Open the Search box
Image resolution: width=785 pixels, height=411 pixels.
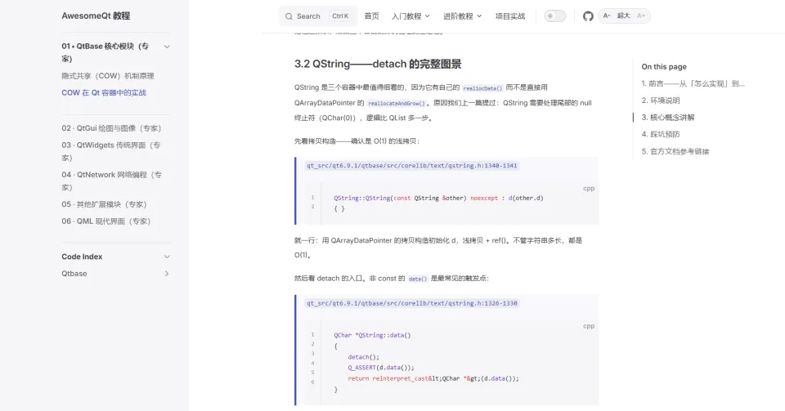coord(318,16)
